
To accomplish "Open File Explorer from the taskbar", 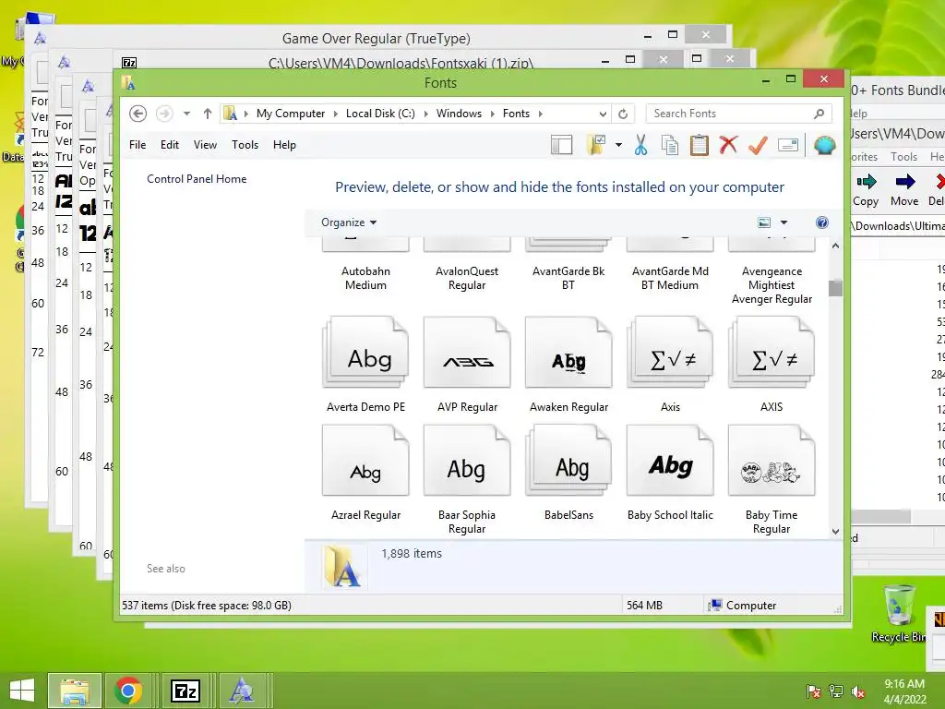I will (x=75, y=691).
